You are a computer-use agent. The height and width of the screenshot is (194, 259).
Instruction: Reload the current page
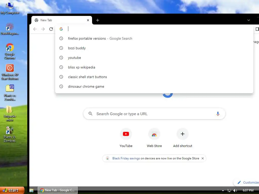click(x=51, y=29)
